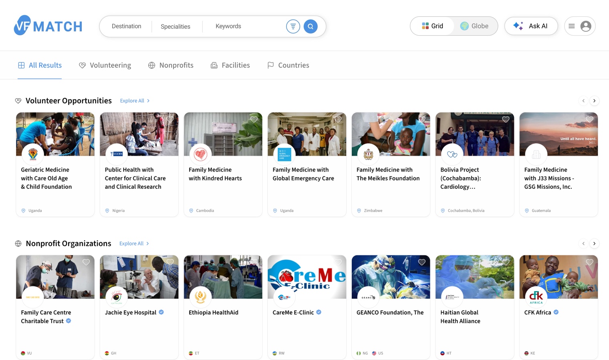Click the blue search magnifier button

click(311, 26)
